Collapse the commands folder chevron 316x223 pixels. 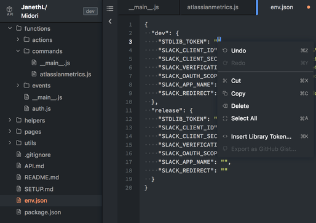coord(18,51)
